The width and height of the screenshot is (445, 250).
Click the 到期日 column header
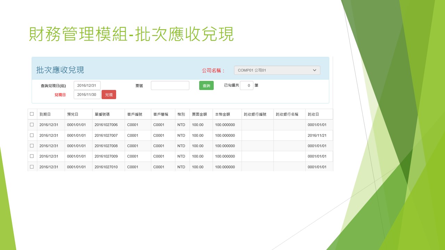tap(51, 114)
